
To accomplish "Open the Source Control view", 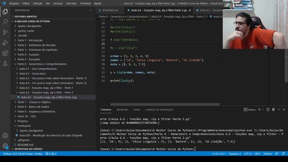I will [5, 32].
